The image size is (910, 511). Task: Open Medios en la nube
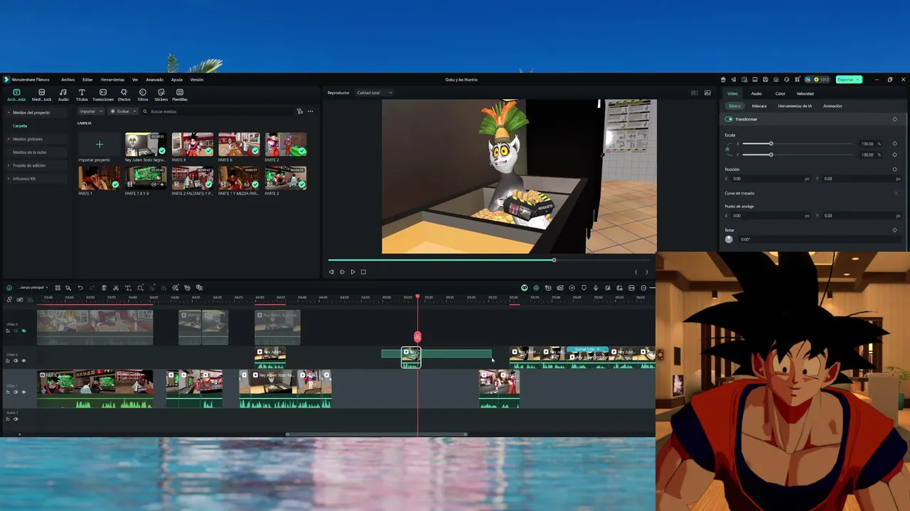click(x=29, y=152)
